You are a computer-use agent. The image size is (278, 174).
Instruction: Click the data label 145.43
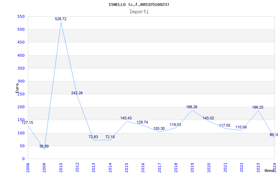tap(126, 118)
